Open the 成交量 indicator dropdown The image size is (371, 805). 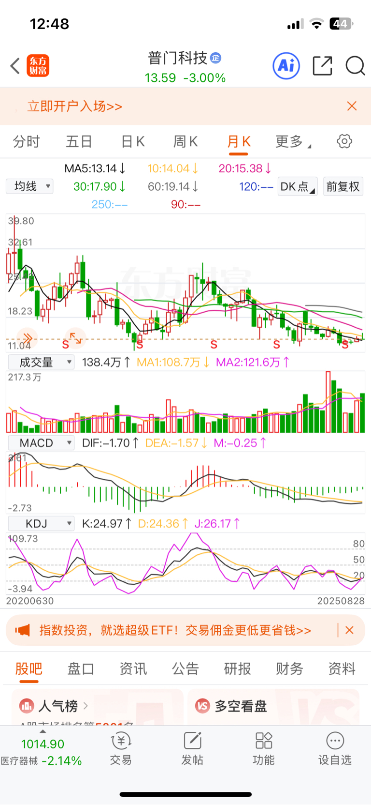point(41,362)
